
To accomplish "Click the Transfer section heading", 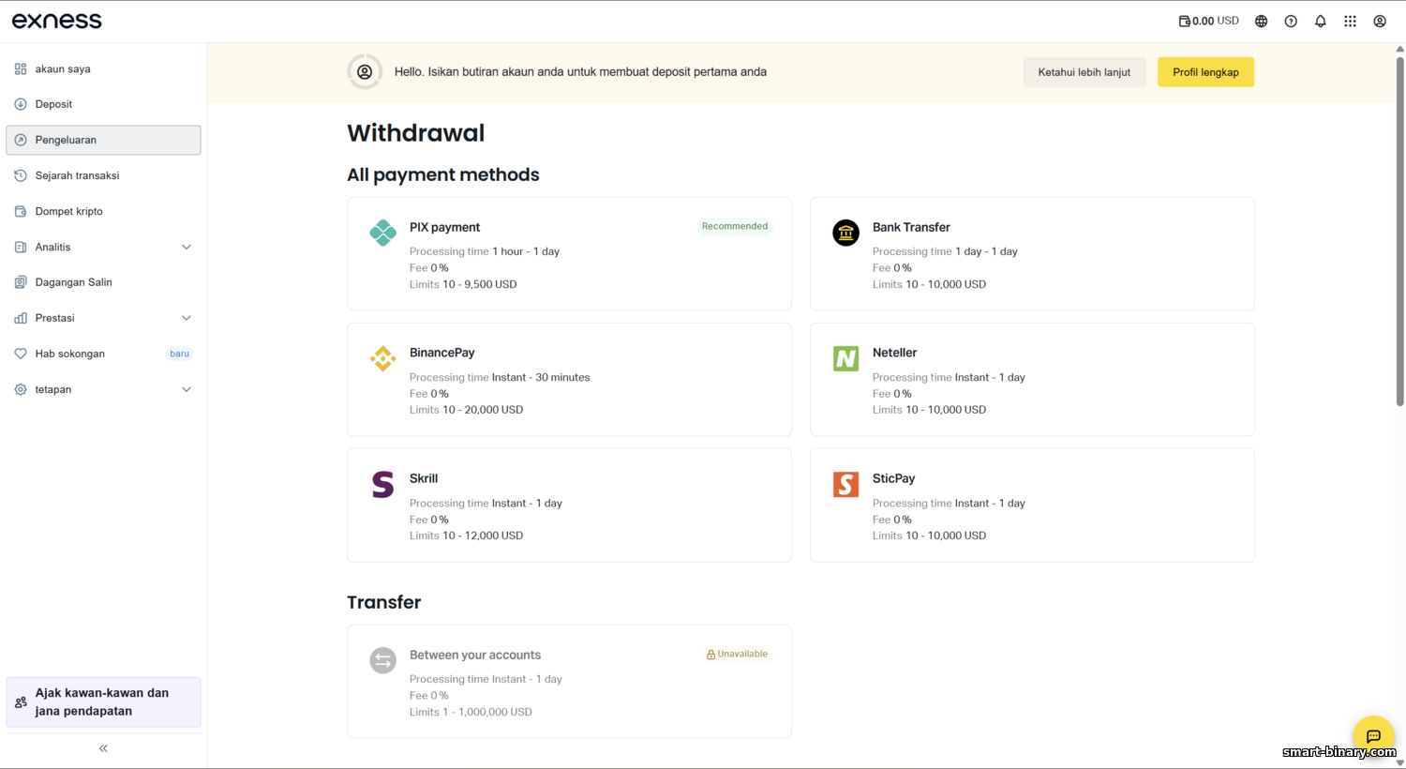I will point(384,602).
